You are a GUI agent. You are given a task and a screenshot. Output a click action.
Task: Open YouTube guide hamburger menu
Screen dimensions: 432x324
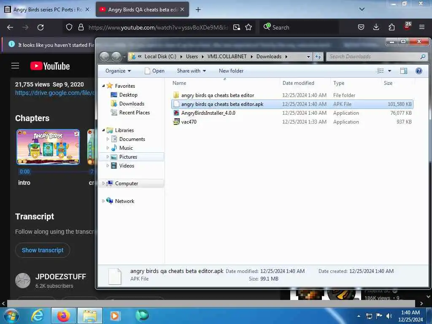point(15,66)
